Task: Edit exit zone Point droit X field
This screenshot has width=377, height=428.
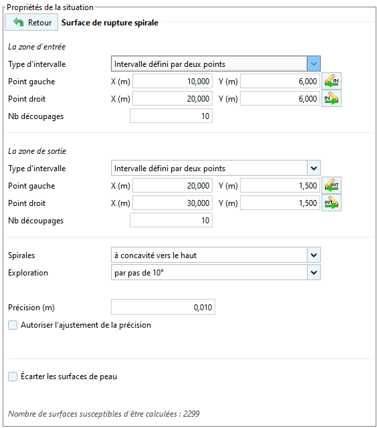Action: coord(172,203)
